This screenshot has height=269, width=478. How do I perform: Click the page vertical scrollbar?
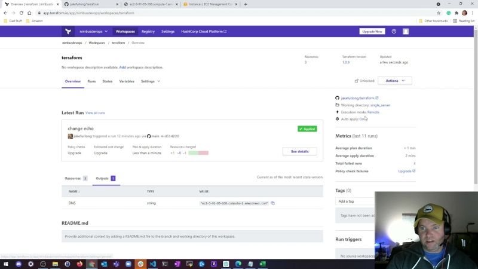pyautogui.click(x=476, y=107)
